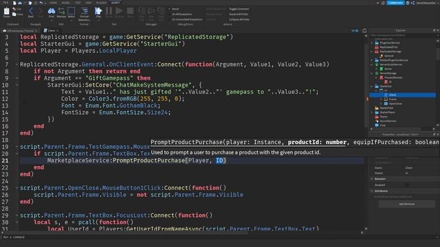Select ServerStorage in Explorer
Screen dimensions: 440x247
click(388, 73)
